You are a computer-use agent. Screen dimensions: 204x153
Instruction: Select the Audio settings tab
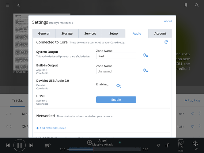[137, 34]
